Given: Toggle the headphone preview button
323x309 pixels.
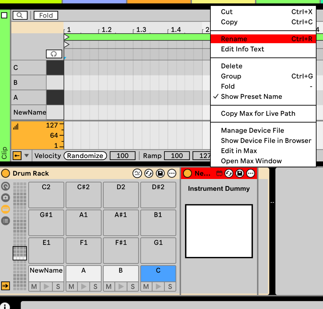Looking at the screenshot, I should coord(54,54).
